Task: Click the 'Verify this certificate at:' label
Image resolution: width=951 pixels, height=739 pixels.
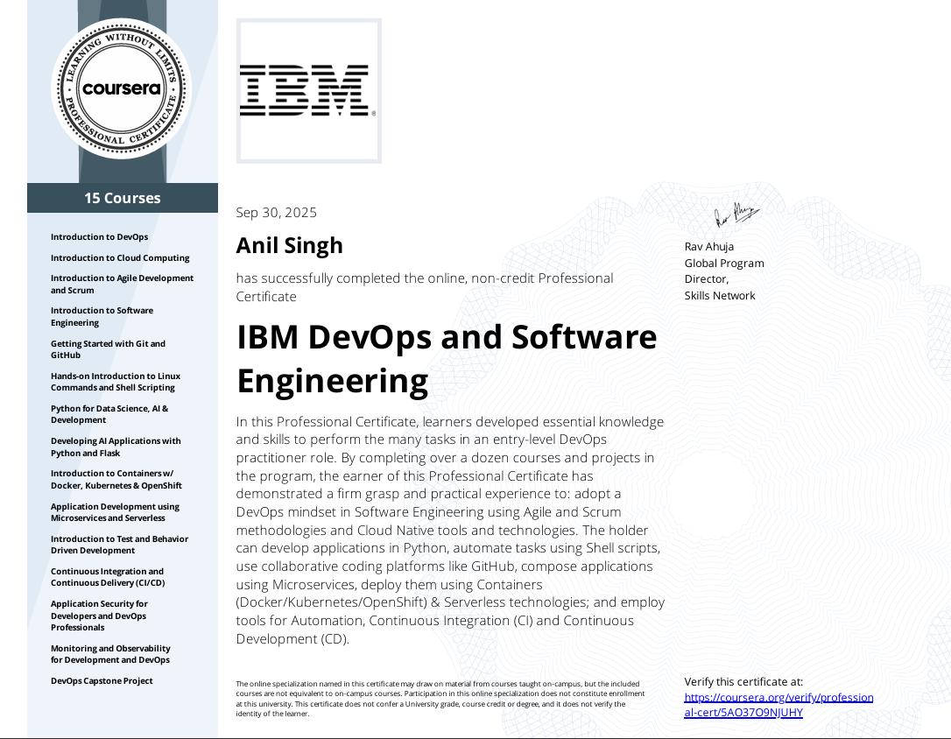Action: click(x=743, y=681)
